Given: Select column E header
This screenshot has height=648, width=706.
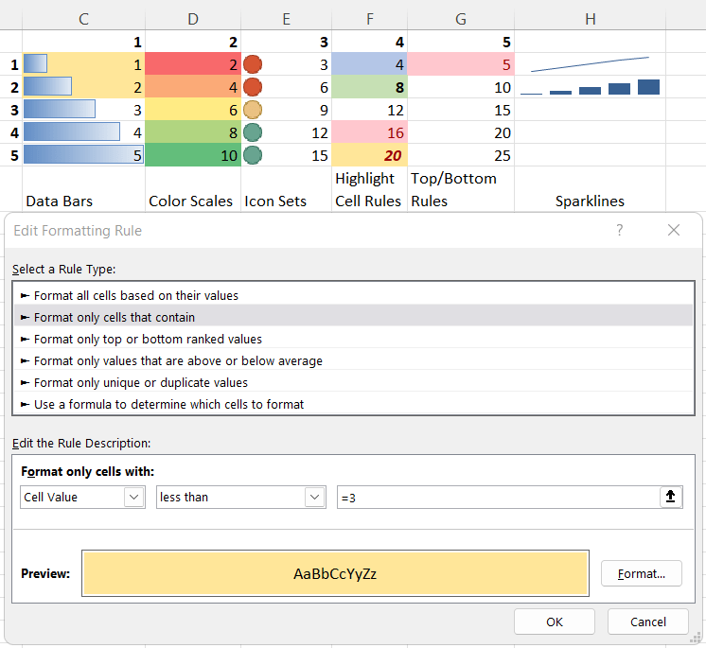Looking at the screenshot, I should click(287, 19).
